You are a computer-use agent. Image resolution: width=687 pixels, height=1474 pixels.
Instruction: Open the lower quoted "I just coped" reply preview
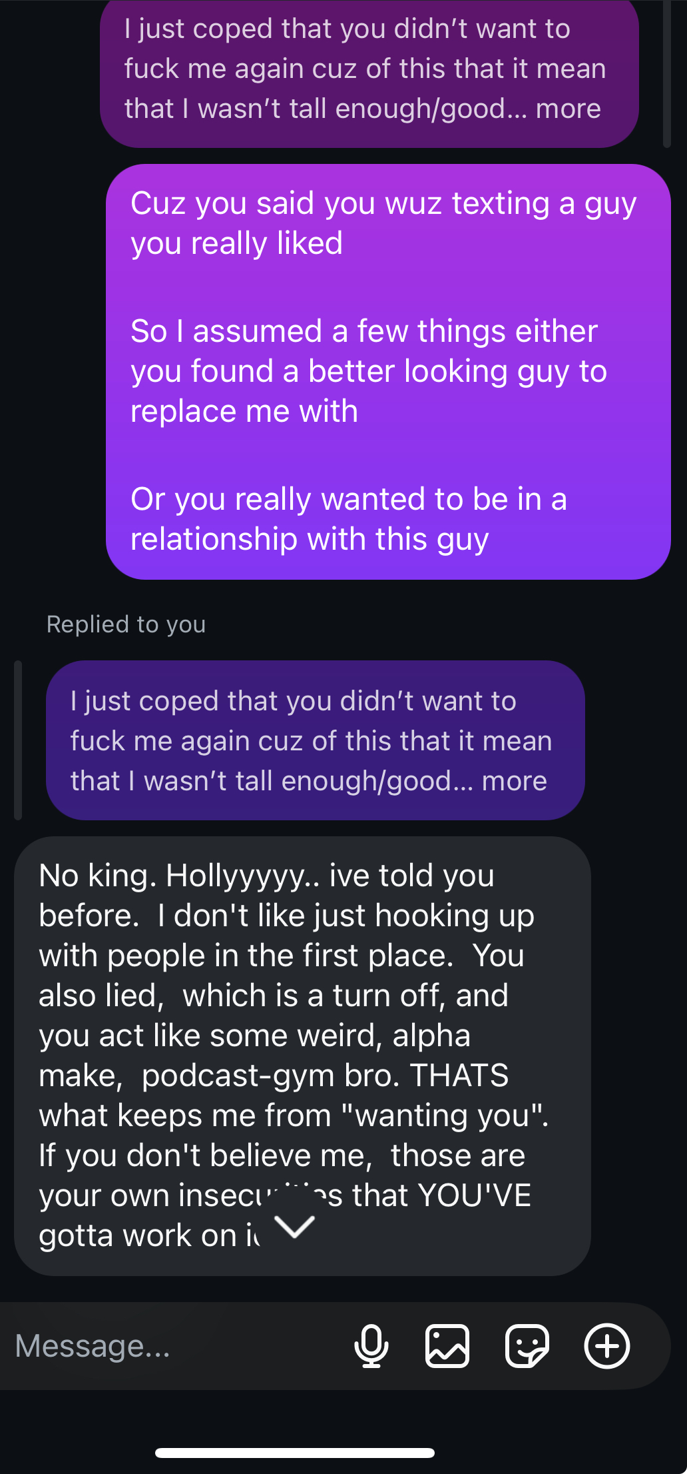click(316, 740)
